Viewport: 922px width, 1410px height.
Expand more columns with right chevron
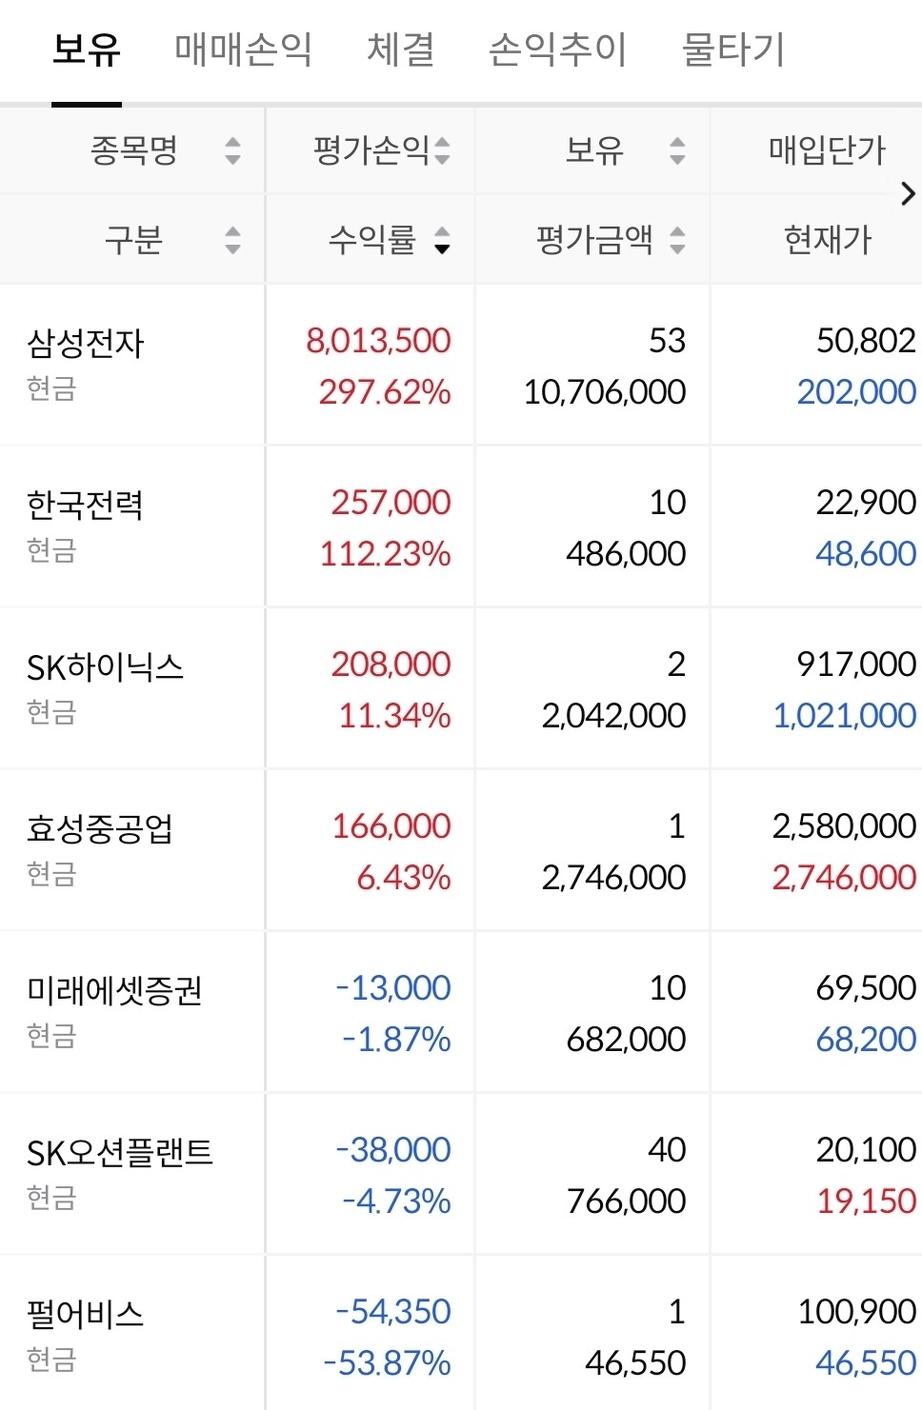click(x=907, y=194)
